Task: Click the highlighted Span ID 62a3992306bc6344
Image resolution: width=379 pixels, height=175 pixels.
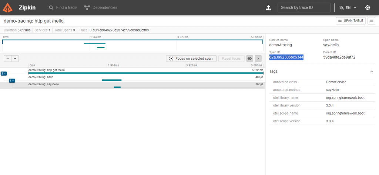Action: 286,57
